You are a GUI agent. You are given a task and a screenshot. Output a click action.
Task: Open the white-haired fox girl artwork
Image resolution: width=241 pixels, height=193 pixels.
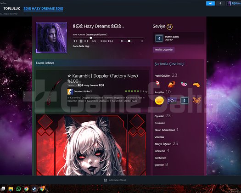pos(91,145)
